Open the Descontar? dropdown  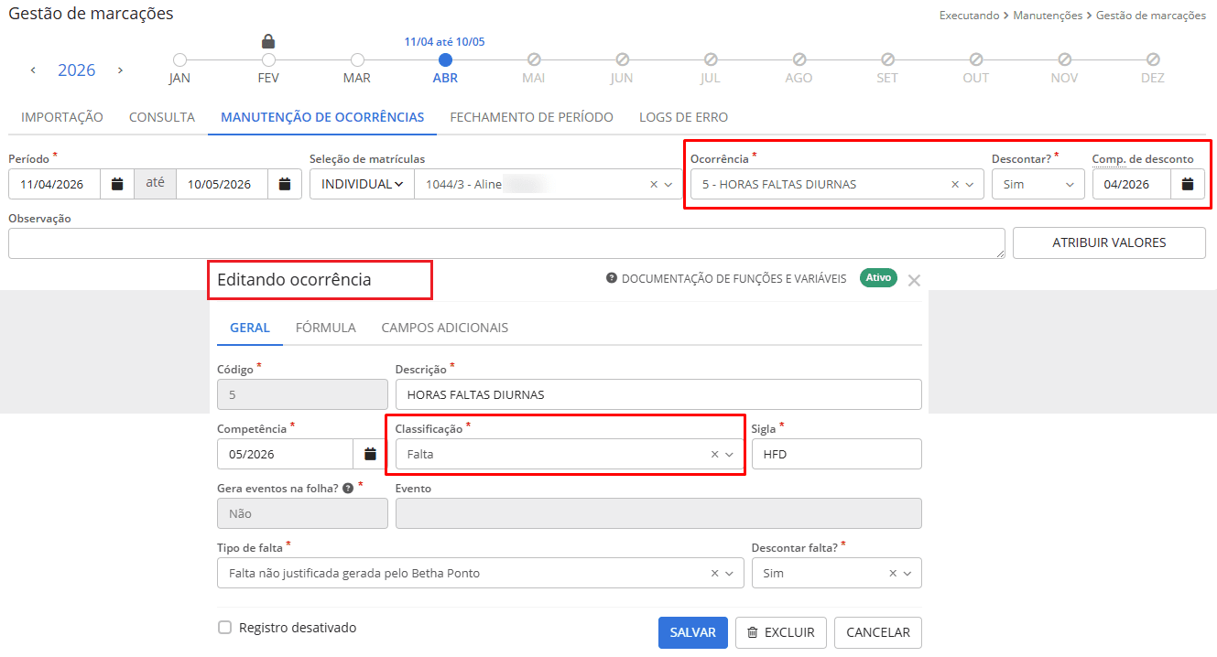[1038, 184]
